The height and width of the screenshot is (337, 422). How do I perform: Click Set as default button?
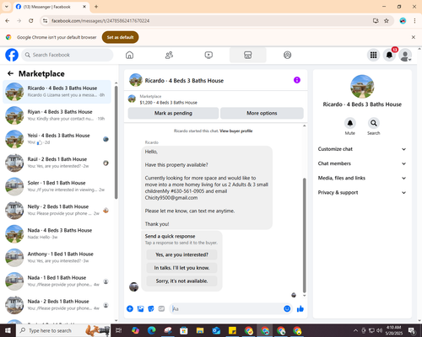[x=120, y=37]
